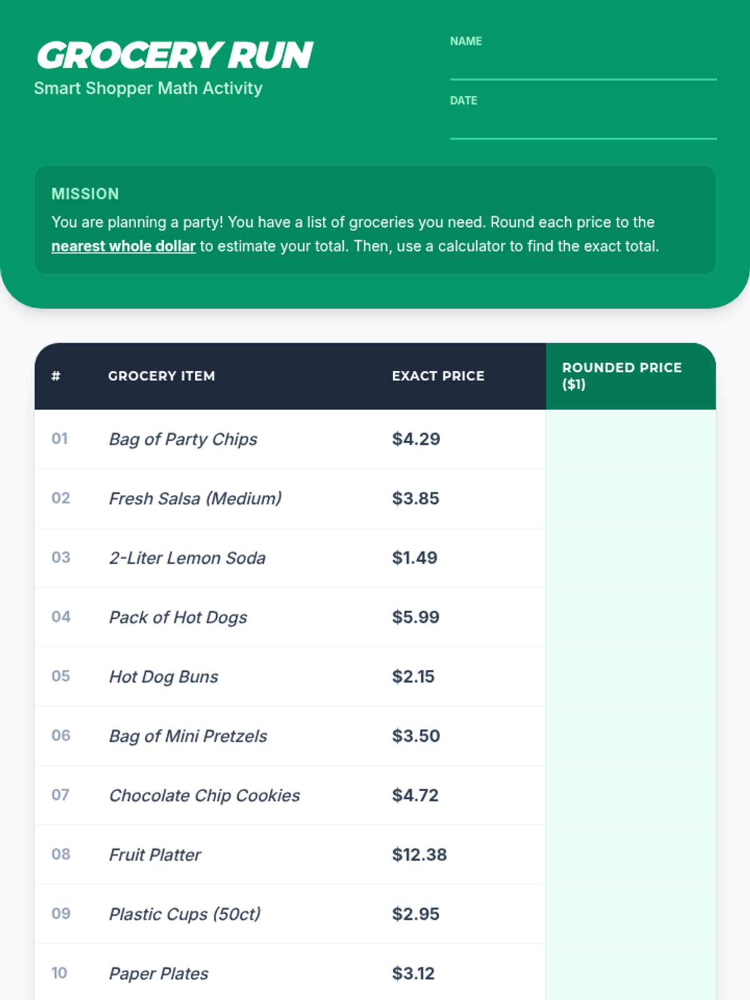
Task: Click the Grocery Item column header
Action: 161,376
